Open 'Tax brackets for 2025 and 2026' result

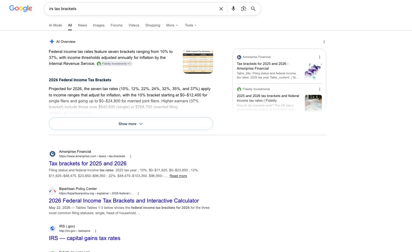[88, 163]
